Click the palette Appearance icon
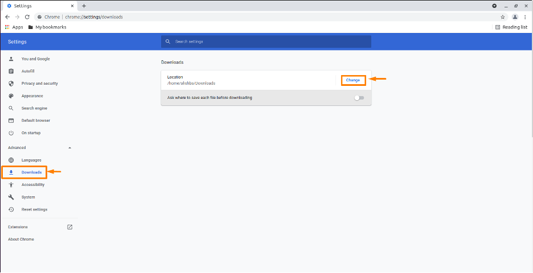533x273 pixels. [11, 96]
